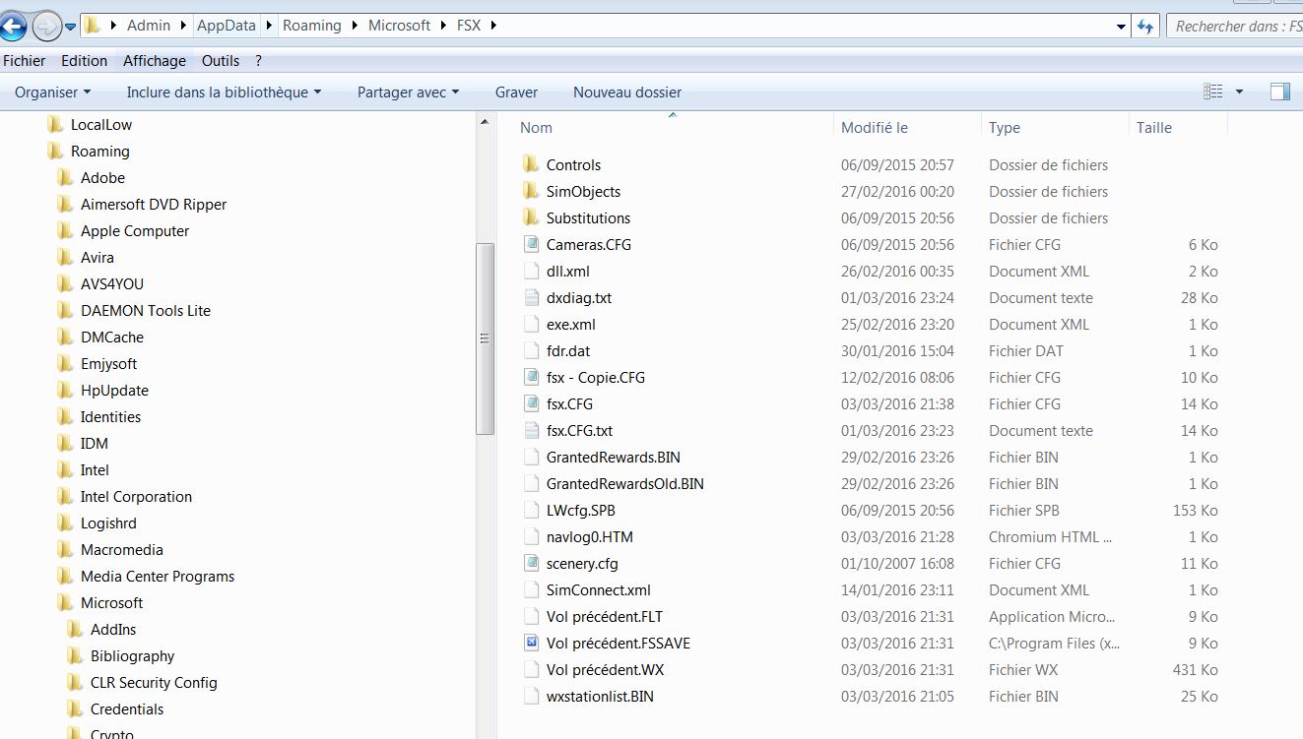The height and width of the screenshot is (739, 1303).
Task: Select 'Intel Corporation' in the tree
Action: (x=136, y=496)
